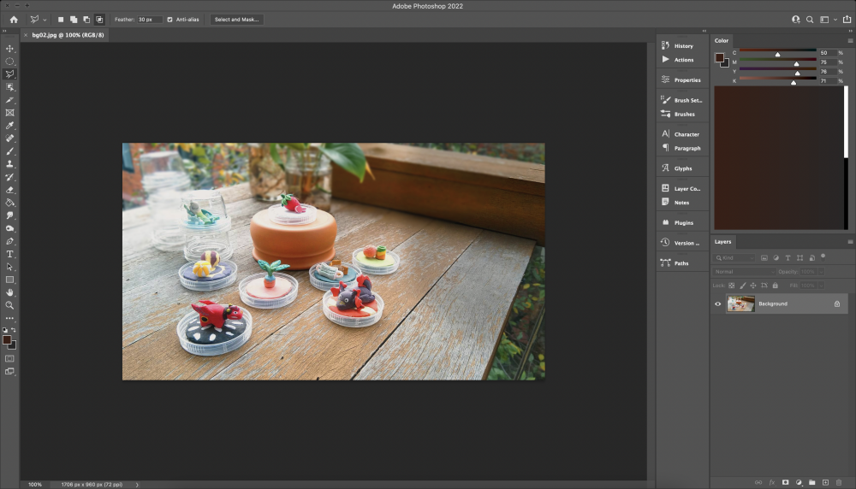856x489 pixels.
Task: Select the Brush tool
Action: point(9,151)
